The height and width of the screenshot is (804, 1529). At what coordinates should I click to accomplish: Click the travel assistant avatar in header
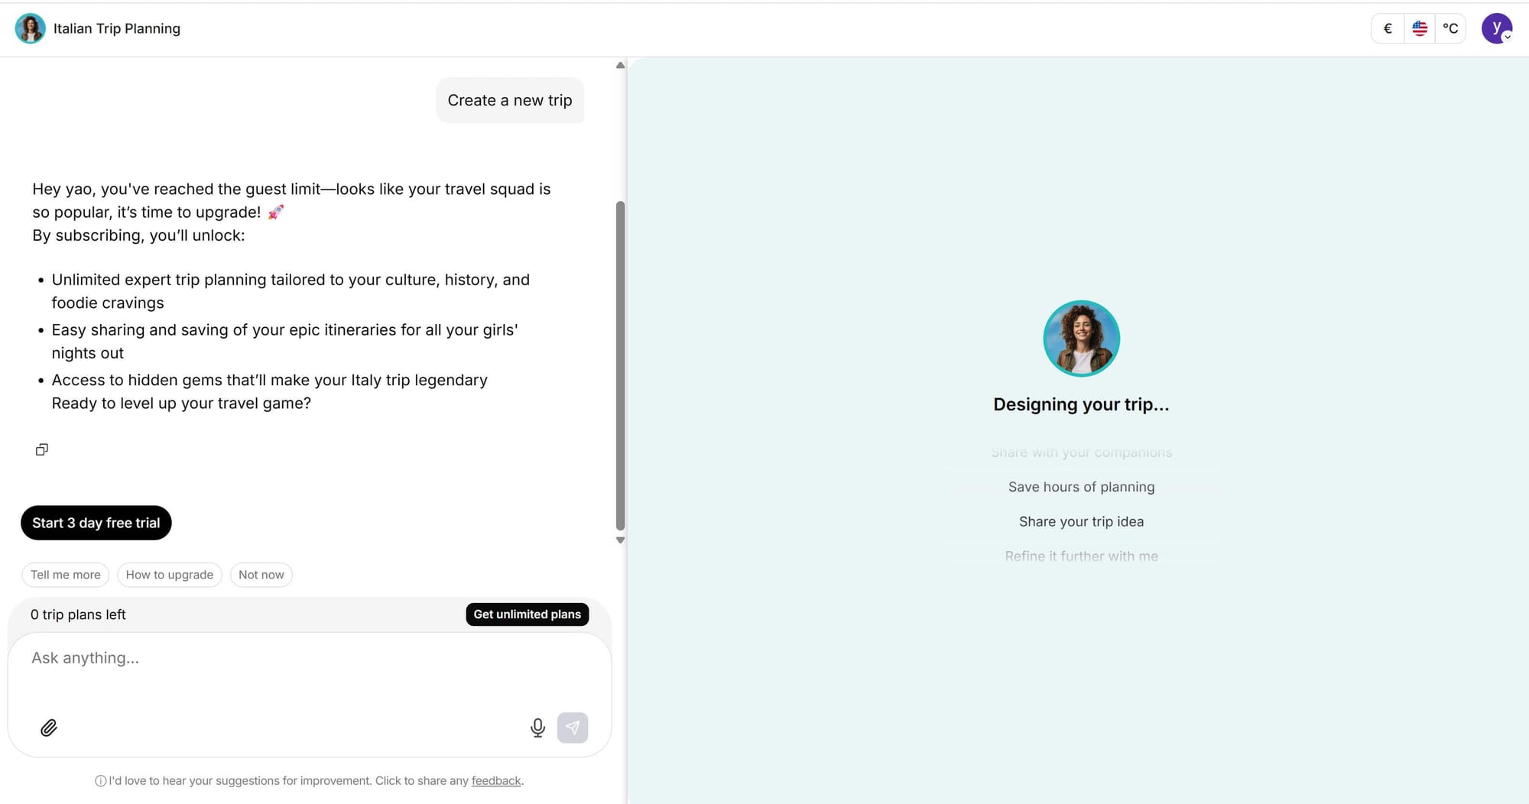coord(31,29)
